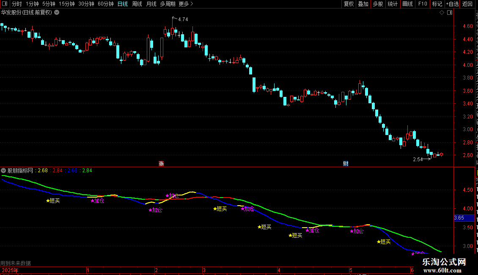This screenshot has width=478, height=275.
Task: Click the magenta ★加仓 signal near January axis mark
Action: pyautogui.click(x=98, y=201)
